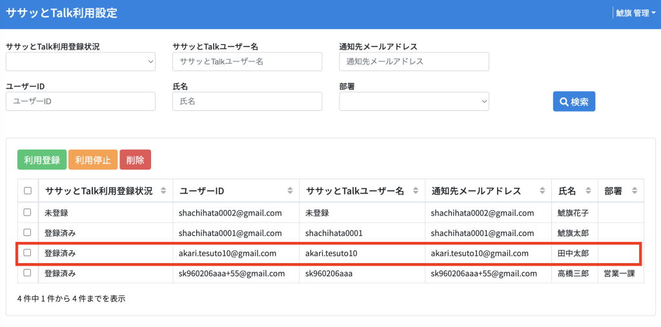Click the red 削除 button
Image resolution: width=661 pixels, height=327 pixels.
136,160
